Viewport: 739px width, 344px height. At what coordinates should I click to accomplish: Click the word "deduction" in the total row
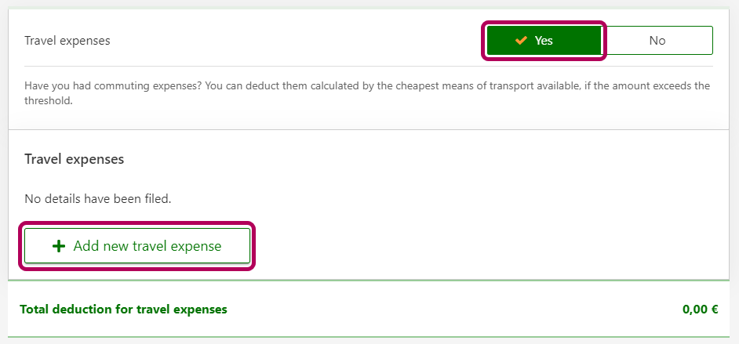(x=84, y=310)
